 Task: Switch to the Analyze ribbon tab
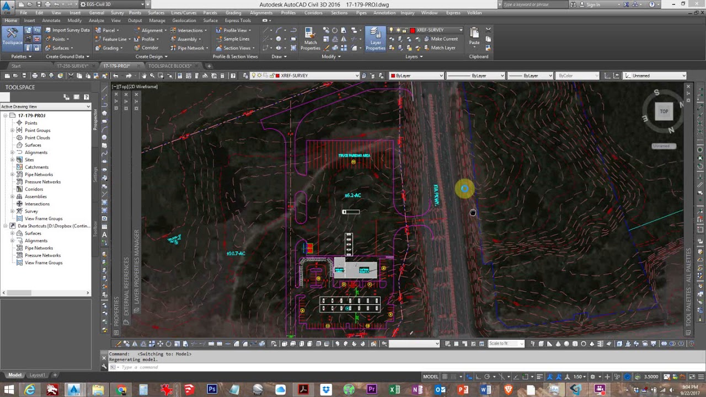coord(97,21)
